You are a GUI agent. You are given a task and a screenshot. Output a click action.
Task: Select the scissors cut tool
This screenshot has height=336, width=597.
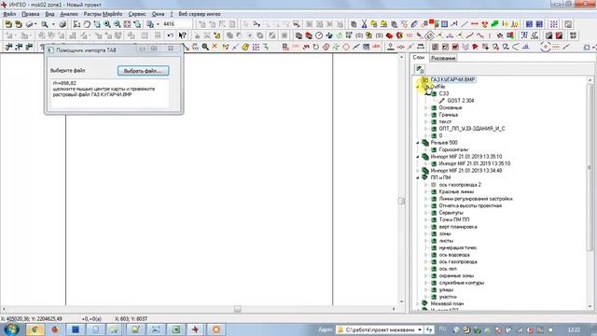click(x=364, y=24)
